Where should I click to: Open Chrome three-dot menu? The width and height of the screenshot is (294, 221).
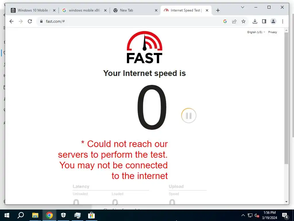283,21
